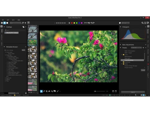Open the brush tool options dropdown arrow
This screenshot has height=113, width=150.
click(60, 91)
